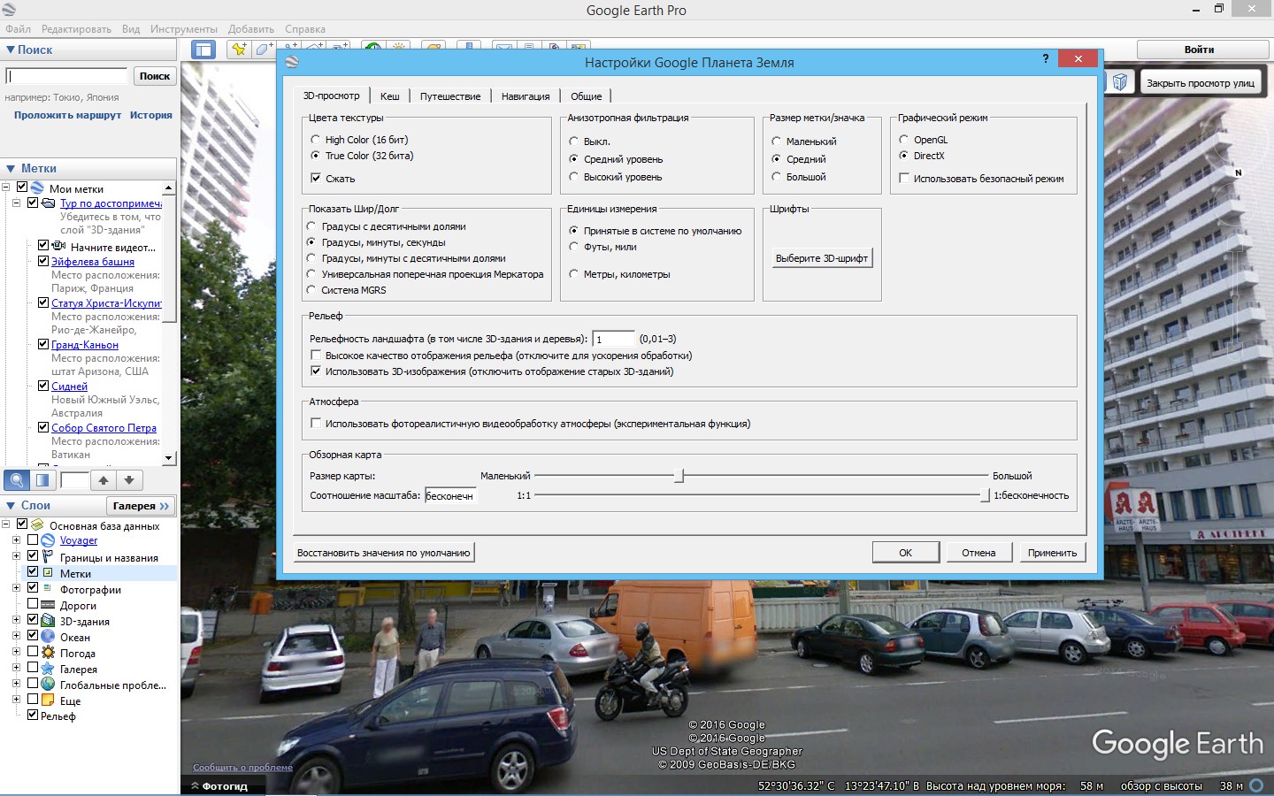
Task: Enable high quality terrain display checkbox
Action: (316, 356)
